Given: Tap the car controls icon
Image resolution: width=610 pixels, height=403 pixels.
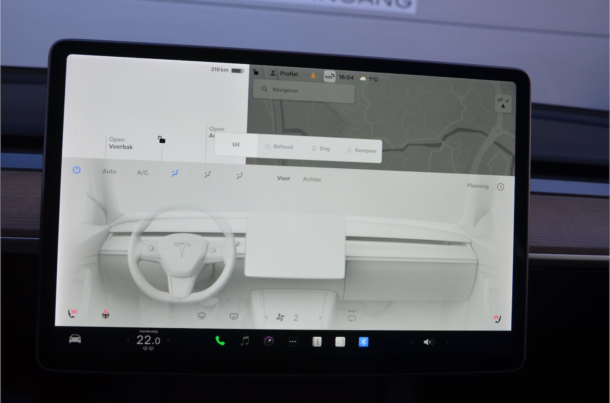Looking at the screenshot, I should [x=75, y=339].
